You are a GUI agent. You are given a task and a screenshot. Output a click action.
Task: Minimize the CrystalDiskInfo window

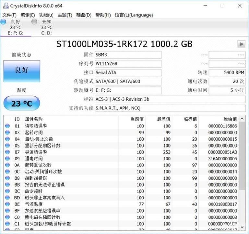tap(205, 6)
